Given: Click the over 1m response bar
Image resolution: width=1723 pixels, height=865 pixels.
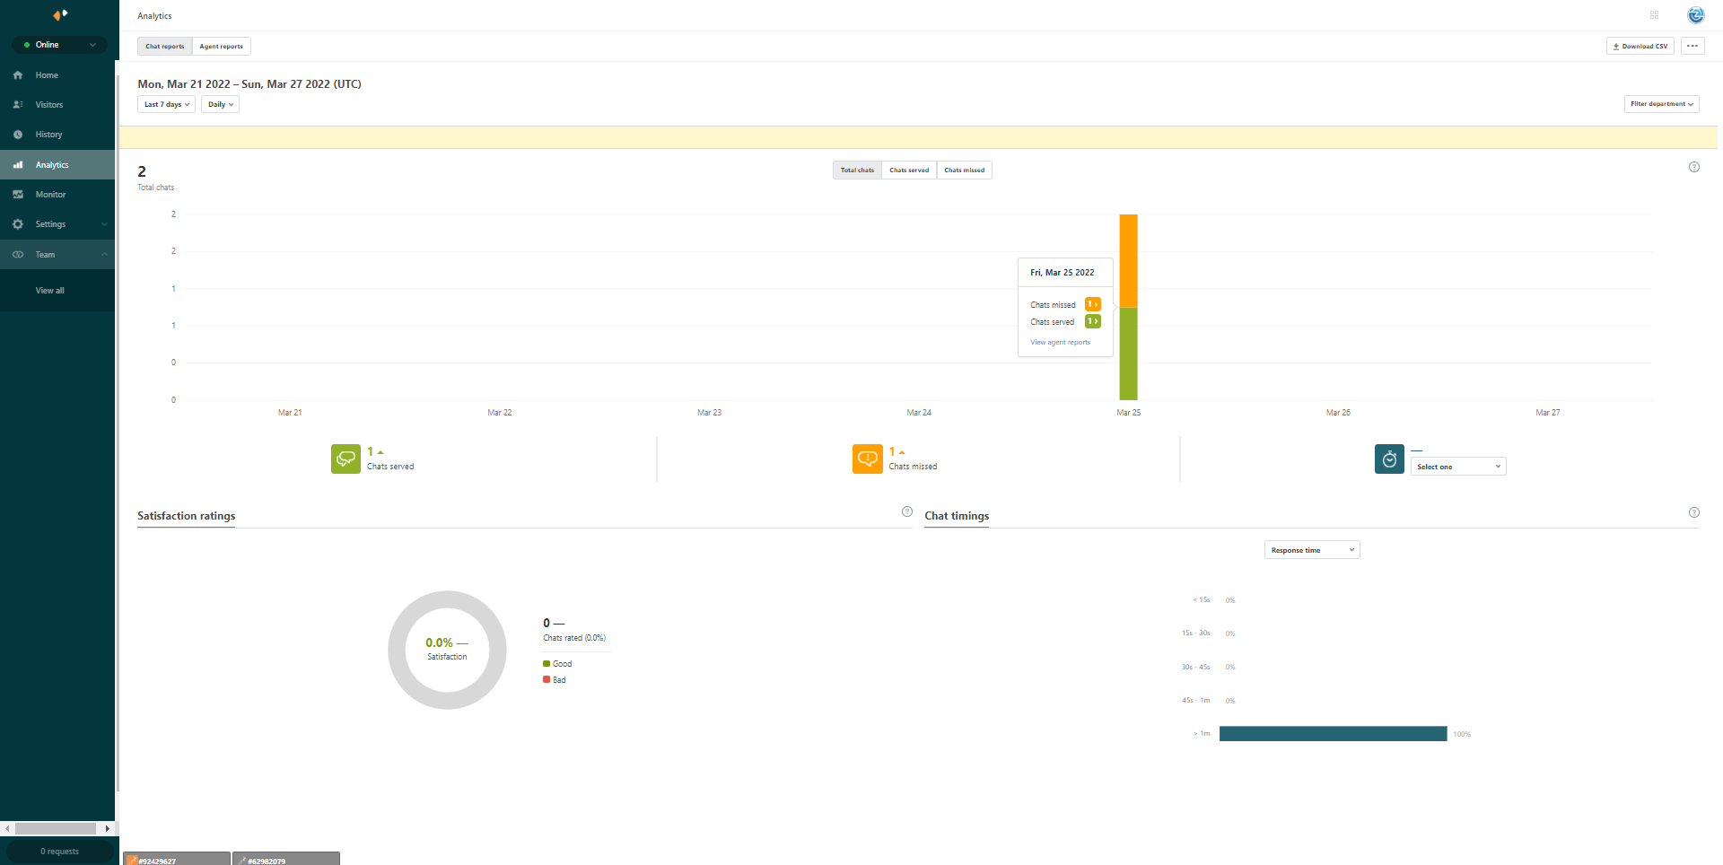Looking at the screenshot, I should pyautogui.click(x=1333, y=734).
